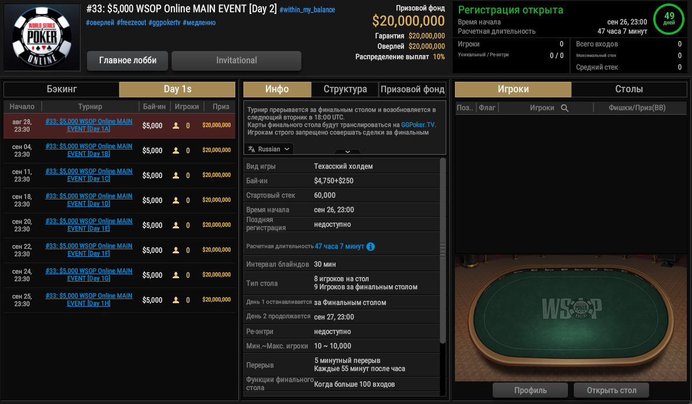Follow the GGPoker.TV link

click(x=417, y=125)
